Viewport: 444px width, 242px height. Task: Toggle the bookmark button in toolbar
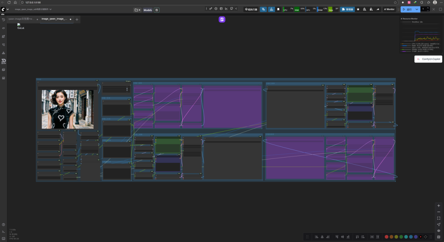(278, 9)
